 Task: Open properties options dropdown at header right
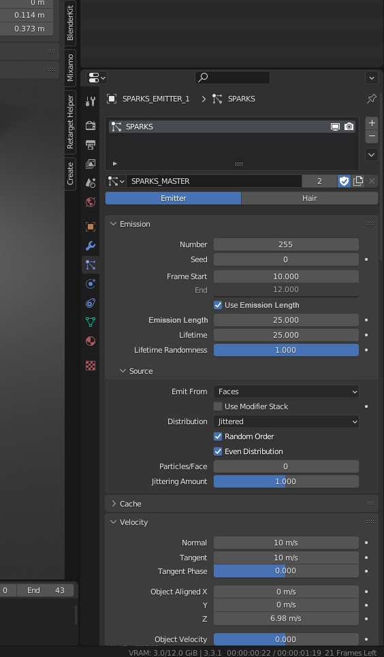click(372, 78)
